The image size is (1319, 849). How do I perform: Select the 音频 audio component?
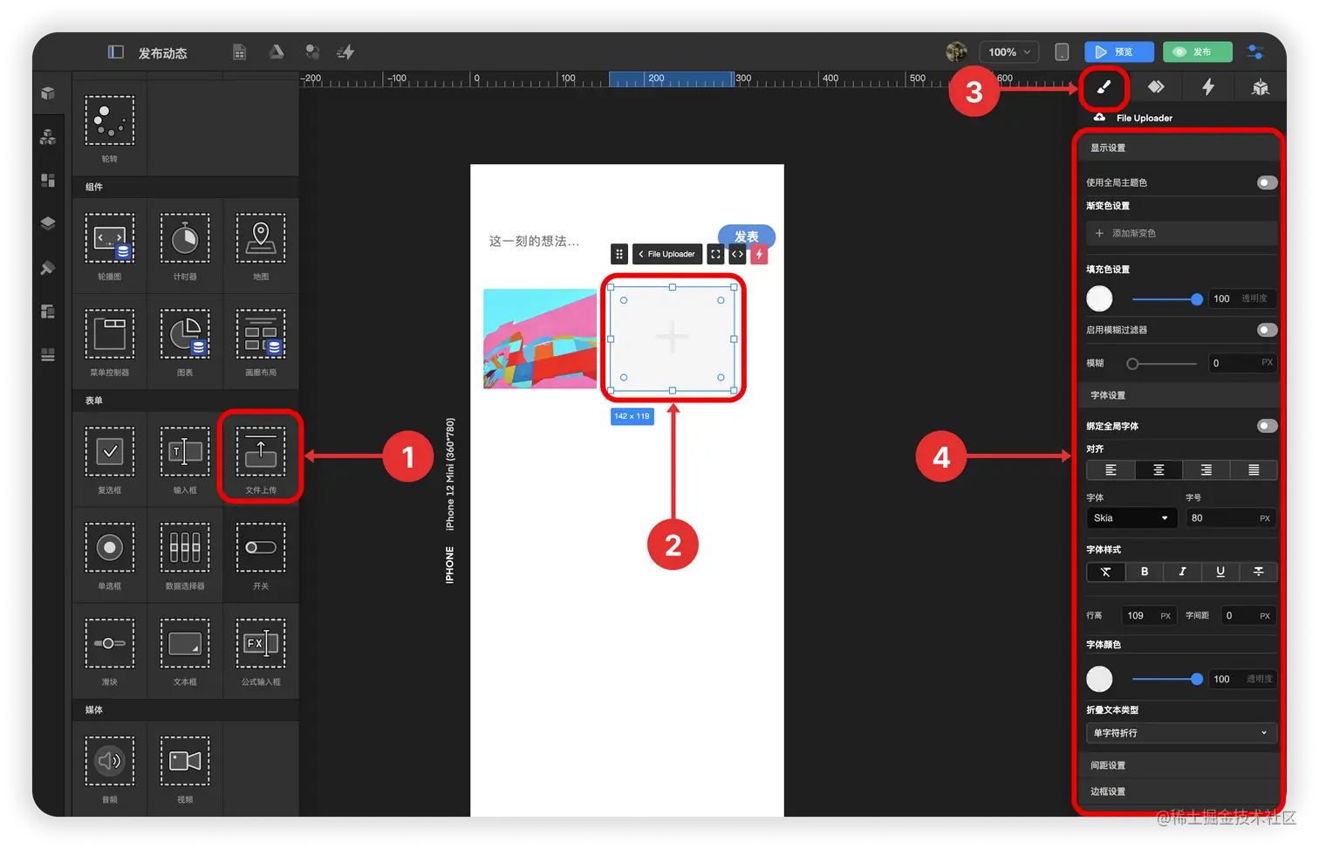[x=109, y=769]
